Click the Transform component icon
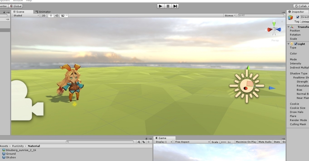Image resolution: width=309 pixels, height=161 pixels. (x=292, y=27)
